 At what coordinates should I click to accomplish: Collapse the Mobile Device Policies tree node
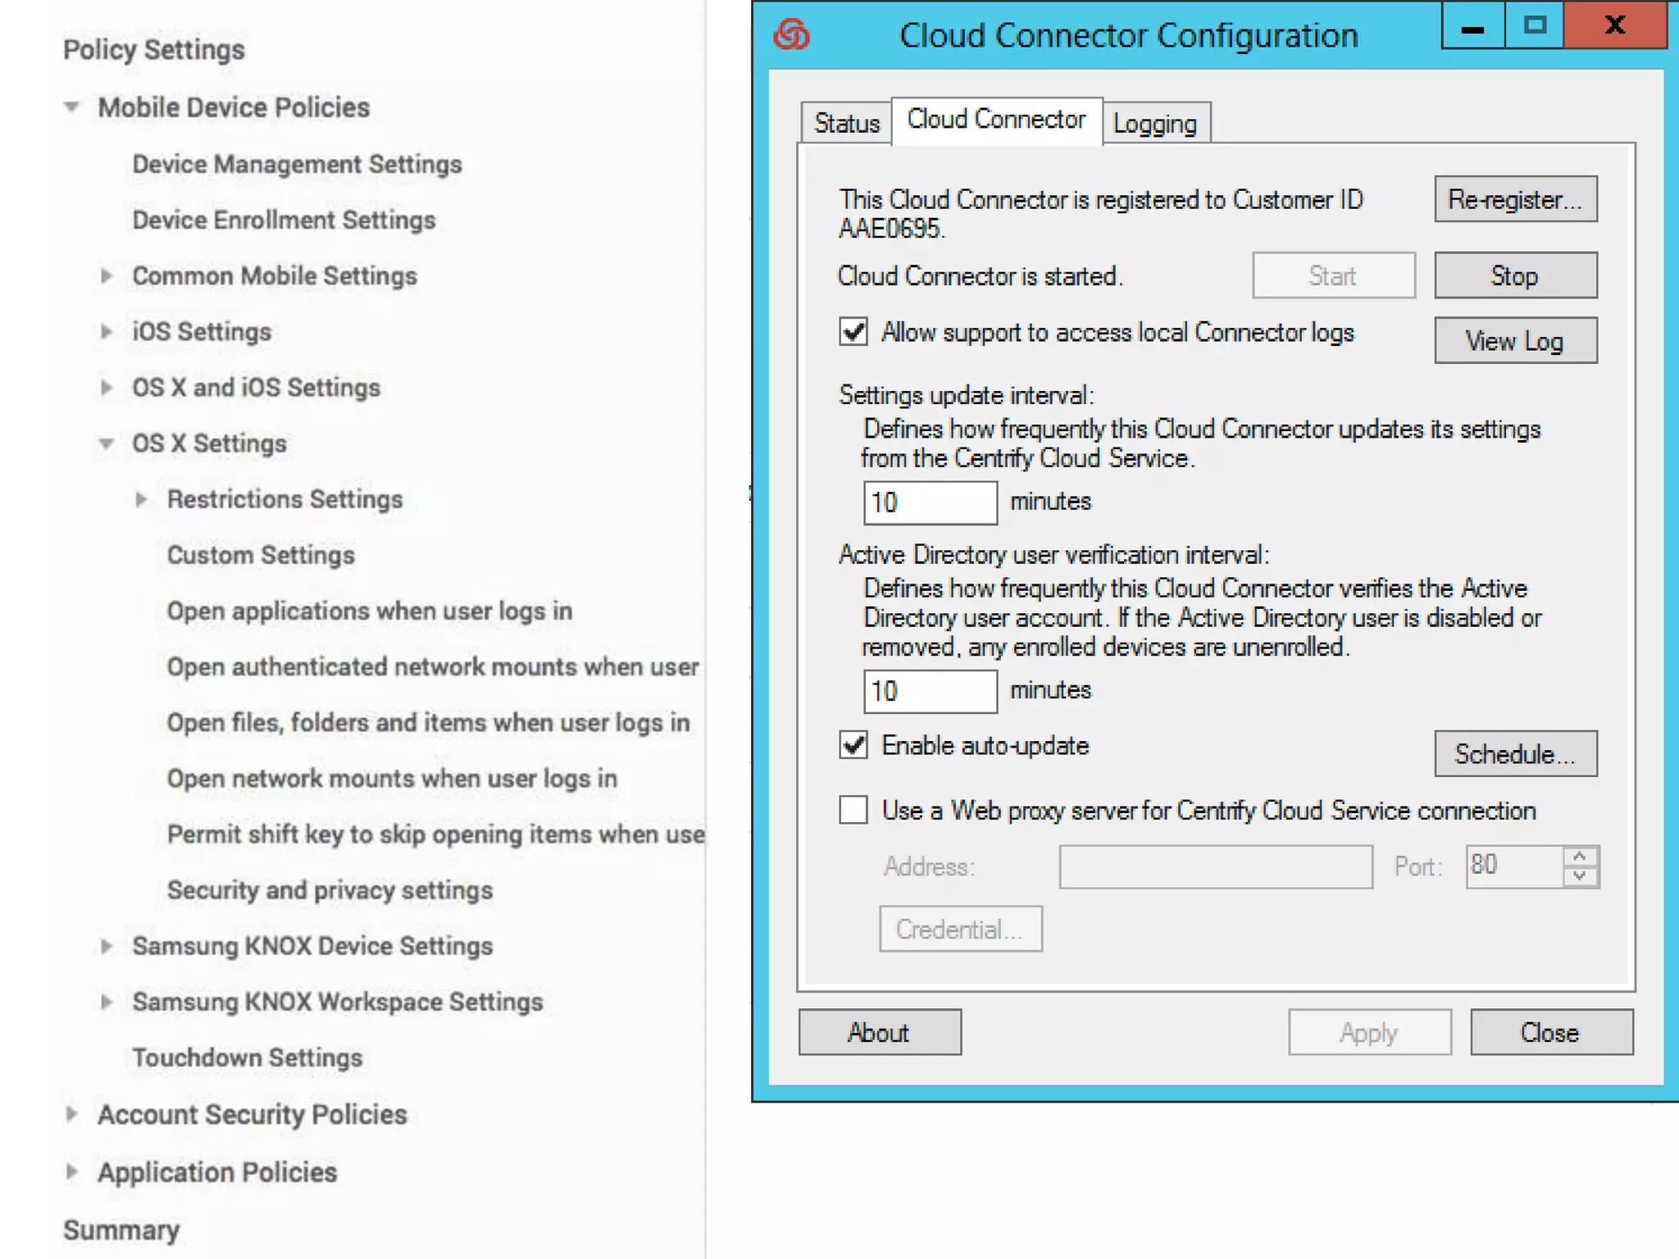72,107
